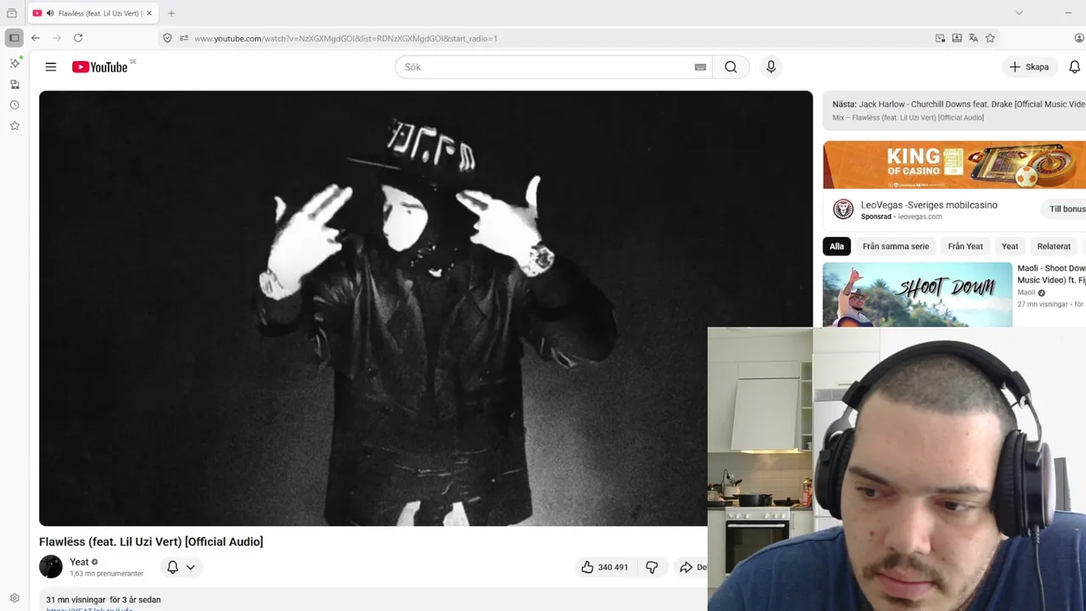1086x611 pixels.
Task: Click the LeoVegas lion logo
Action: pos(842,209)
